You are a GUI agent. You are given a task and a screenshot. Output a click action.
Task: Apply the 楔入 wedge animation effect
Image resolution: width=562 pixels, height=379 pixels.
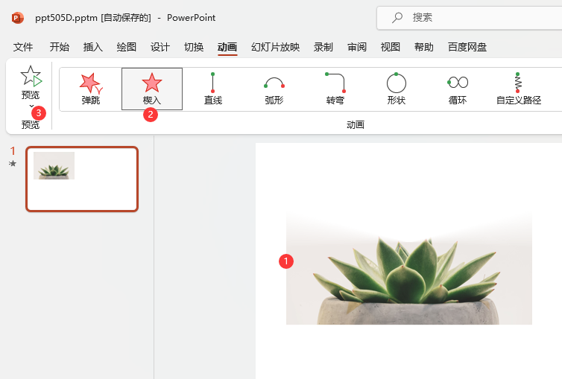[x=152, y=89]
